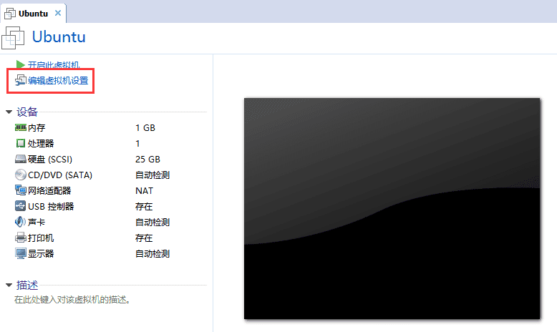Start the VM via 开启此虚拟机 link
This screenshot has height=332, width=557.
[54, 65]
